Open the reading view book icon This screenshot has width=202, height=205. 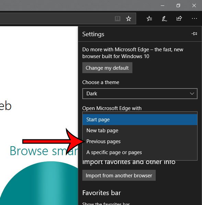pos(118,18)
